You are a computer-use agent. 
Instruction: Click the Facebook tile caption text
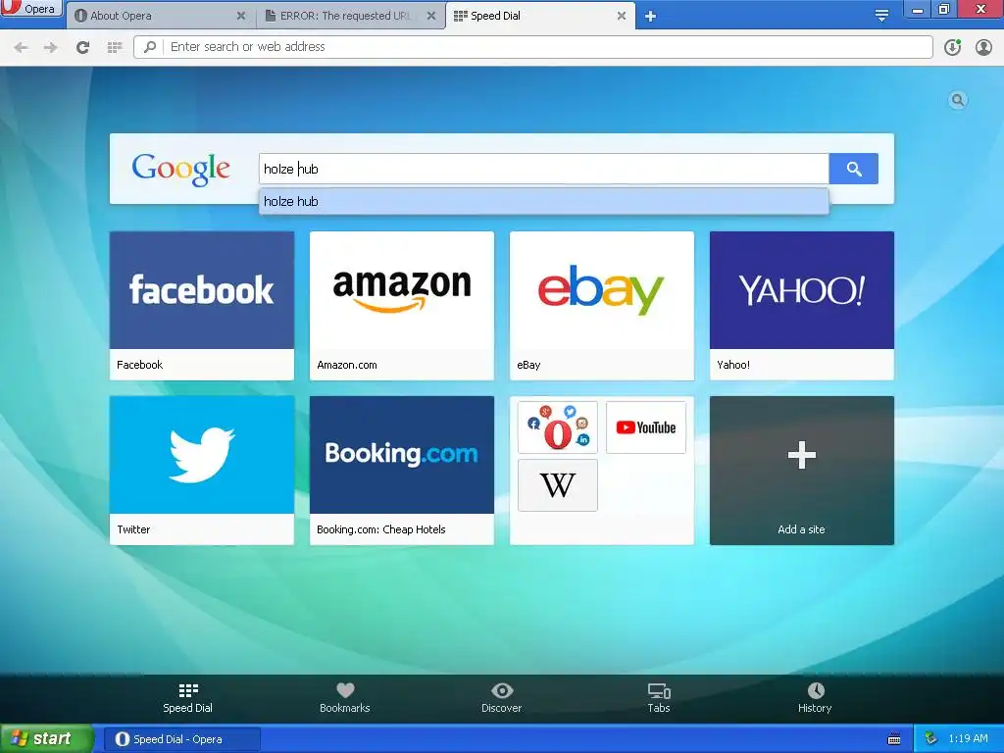[139, 365]
